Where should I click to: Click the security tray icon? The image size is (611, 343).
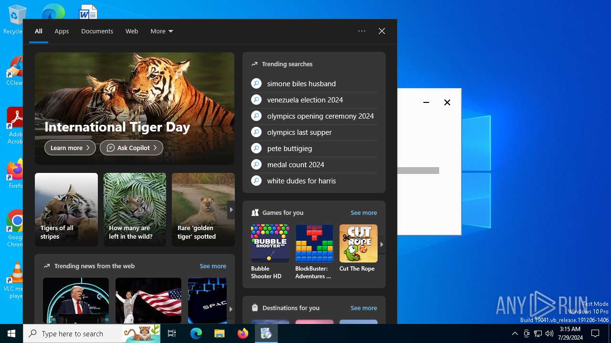pyautogui.click(x=527, y=333)
